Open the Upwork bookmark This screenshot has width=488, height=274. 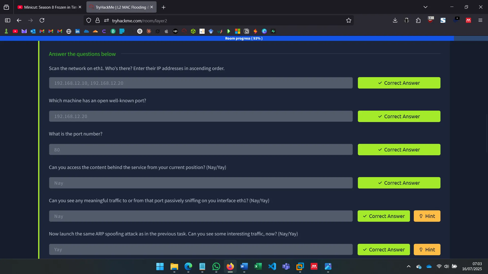coord(175,31)
